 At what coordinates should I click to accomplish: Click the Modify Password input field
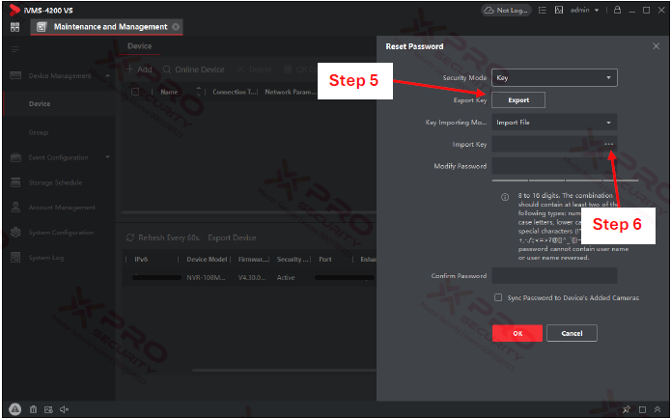tap(554, 166)
